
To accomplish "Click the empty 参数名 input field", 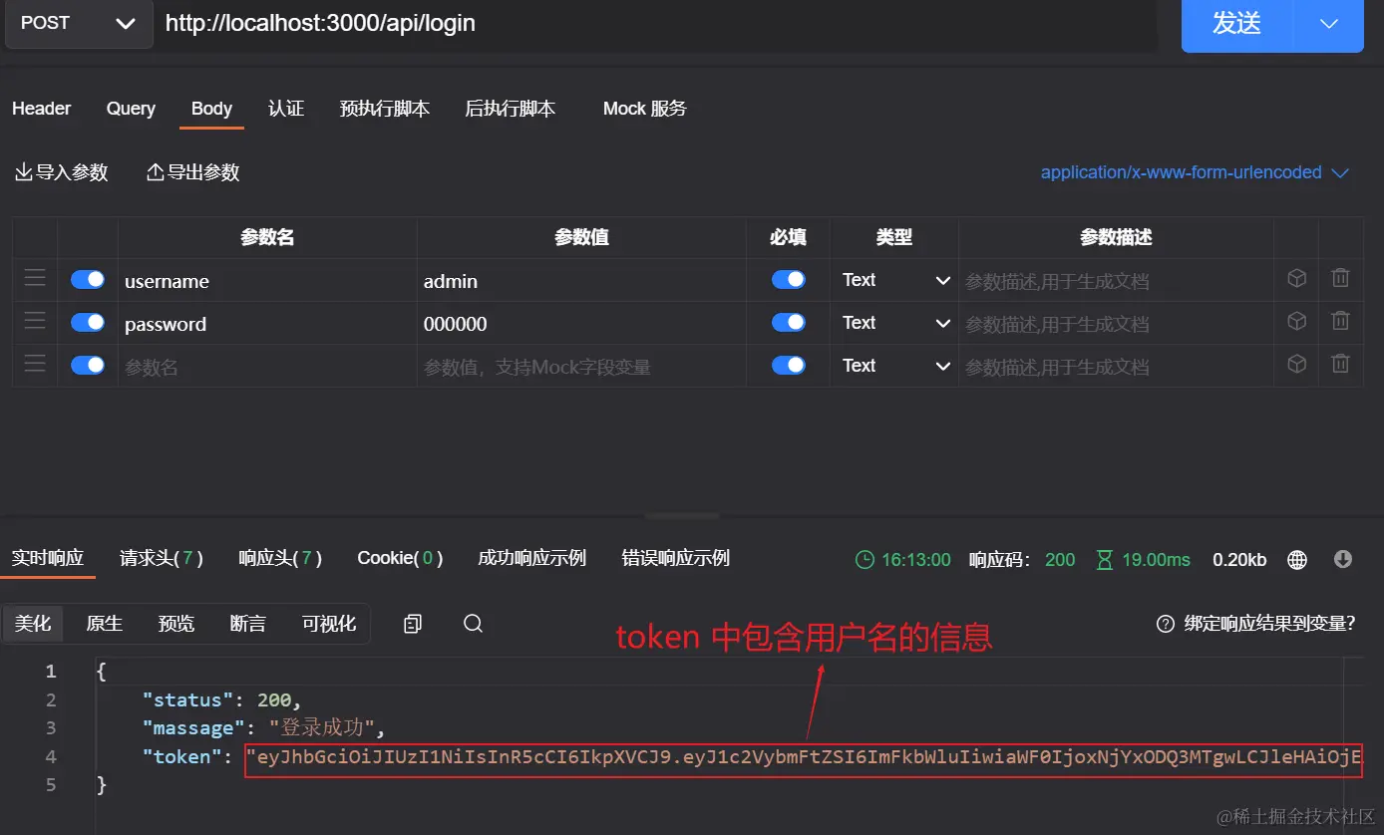I will point(267,366).
